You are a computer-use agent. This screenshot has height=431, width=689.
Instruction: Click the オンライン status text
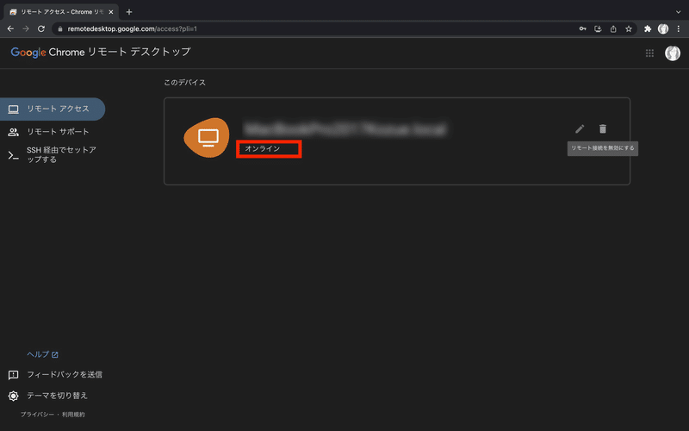pyautogui.click(x=263, y=149)
